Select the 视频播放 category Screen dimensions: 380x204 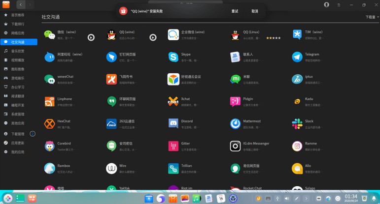coord(18,60)
